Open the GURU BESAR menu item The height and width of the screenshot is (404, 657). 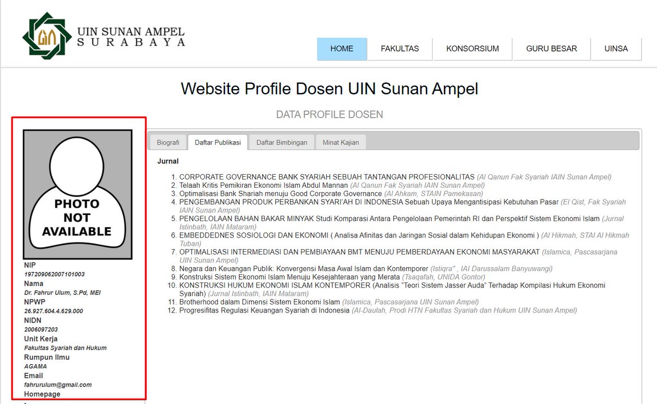click(551, 49)
